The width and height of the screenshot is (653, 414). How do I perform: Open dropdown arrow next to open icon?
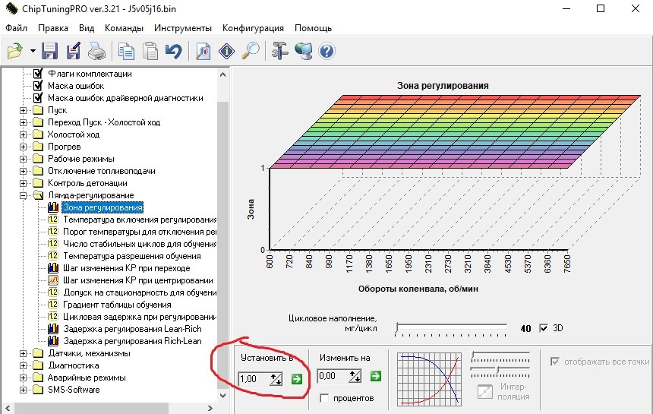(33, 51)
